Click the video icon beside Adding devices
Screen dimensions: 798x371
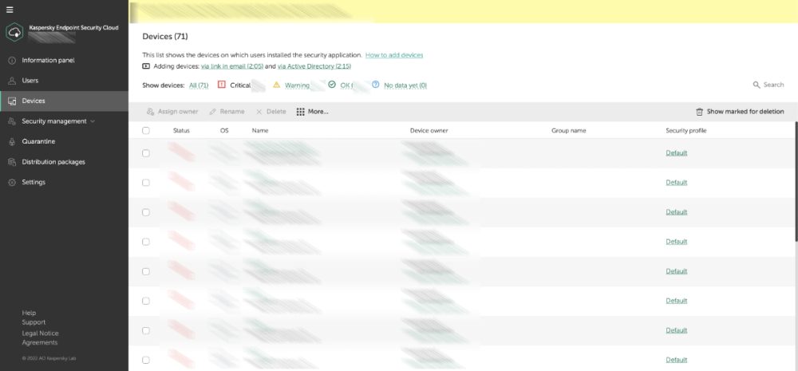pyautogui.click(x=146, y=66)
